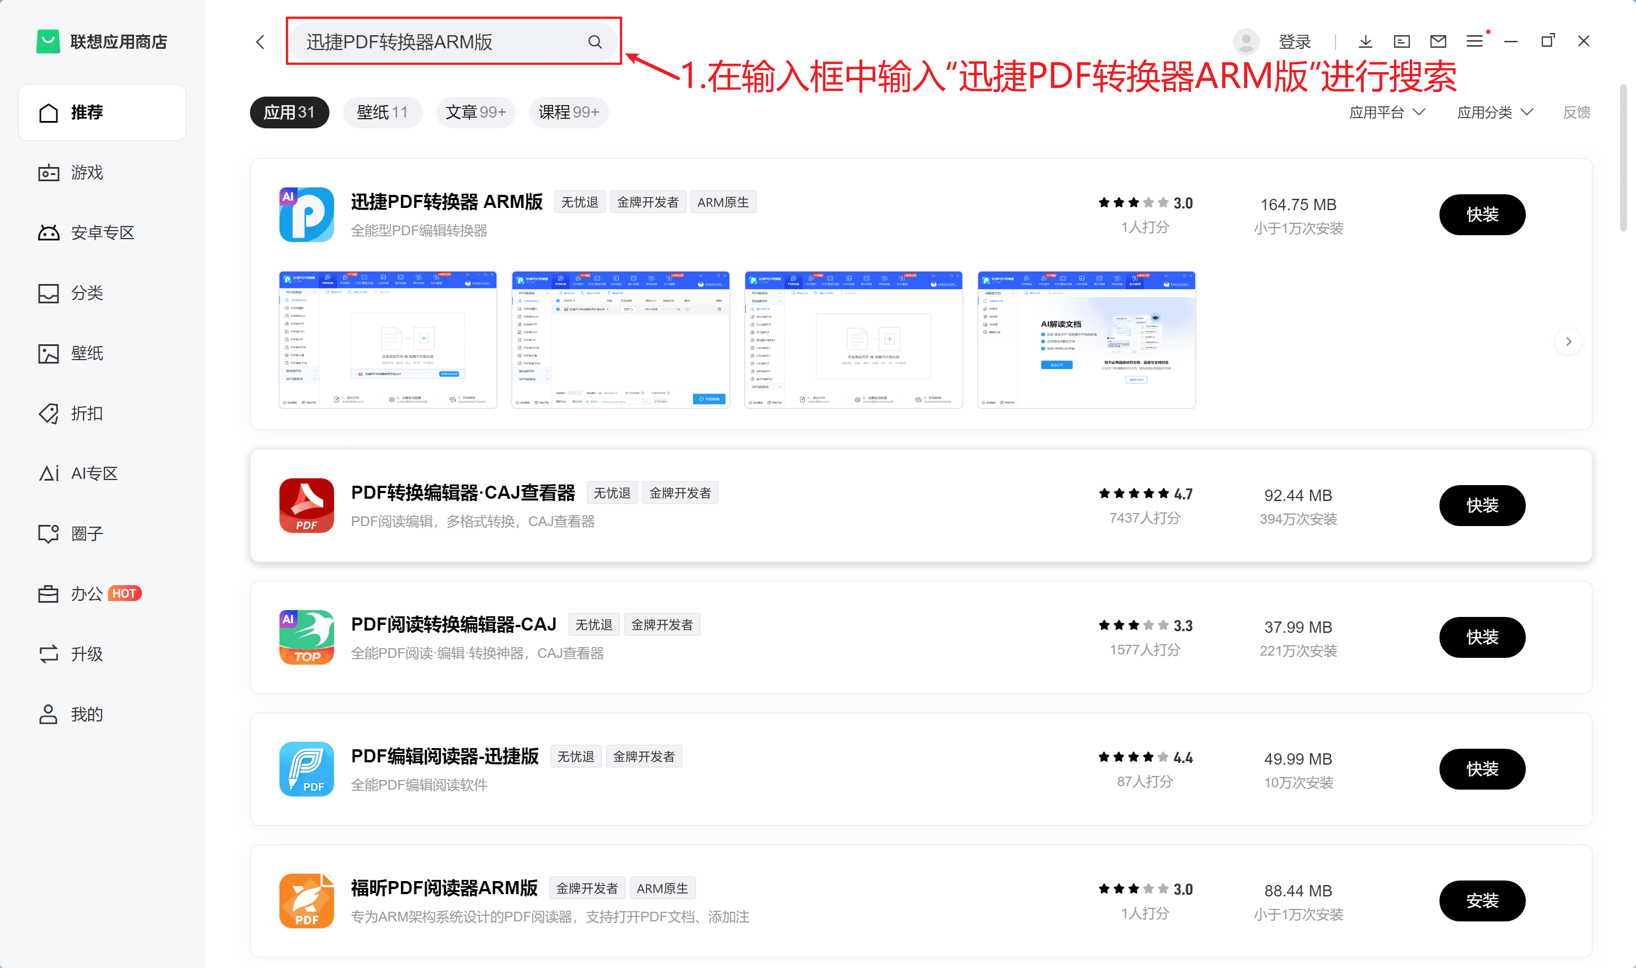Click the 迅捷PDF转换器 ARM版 app icon
The height and width of the screenshot is (968, 1636).
[306, 215]
